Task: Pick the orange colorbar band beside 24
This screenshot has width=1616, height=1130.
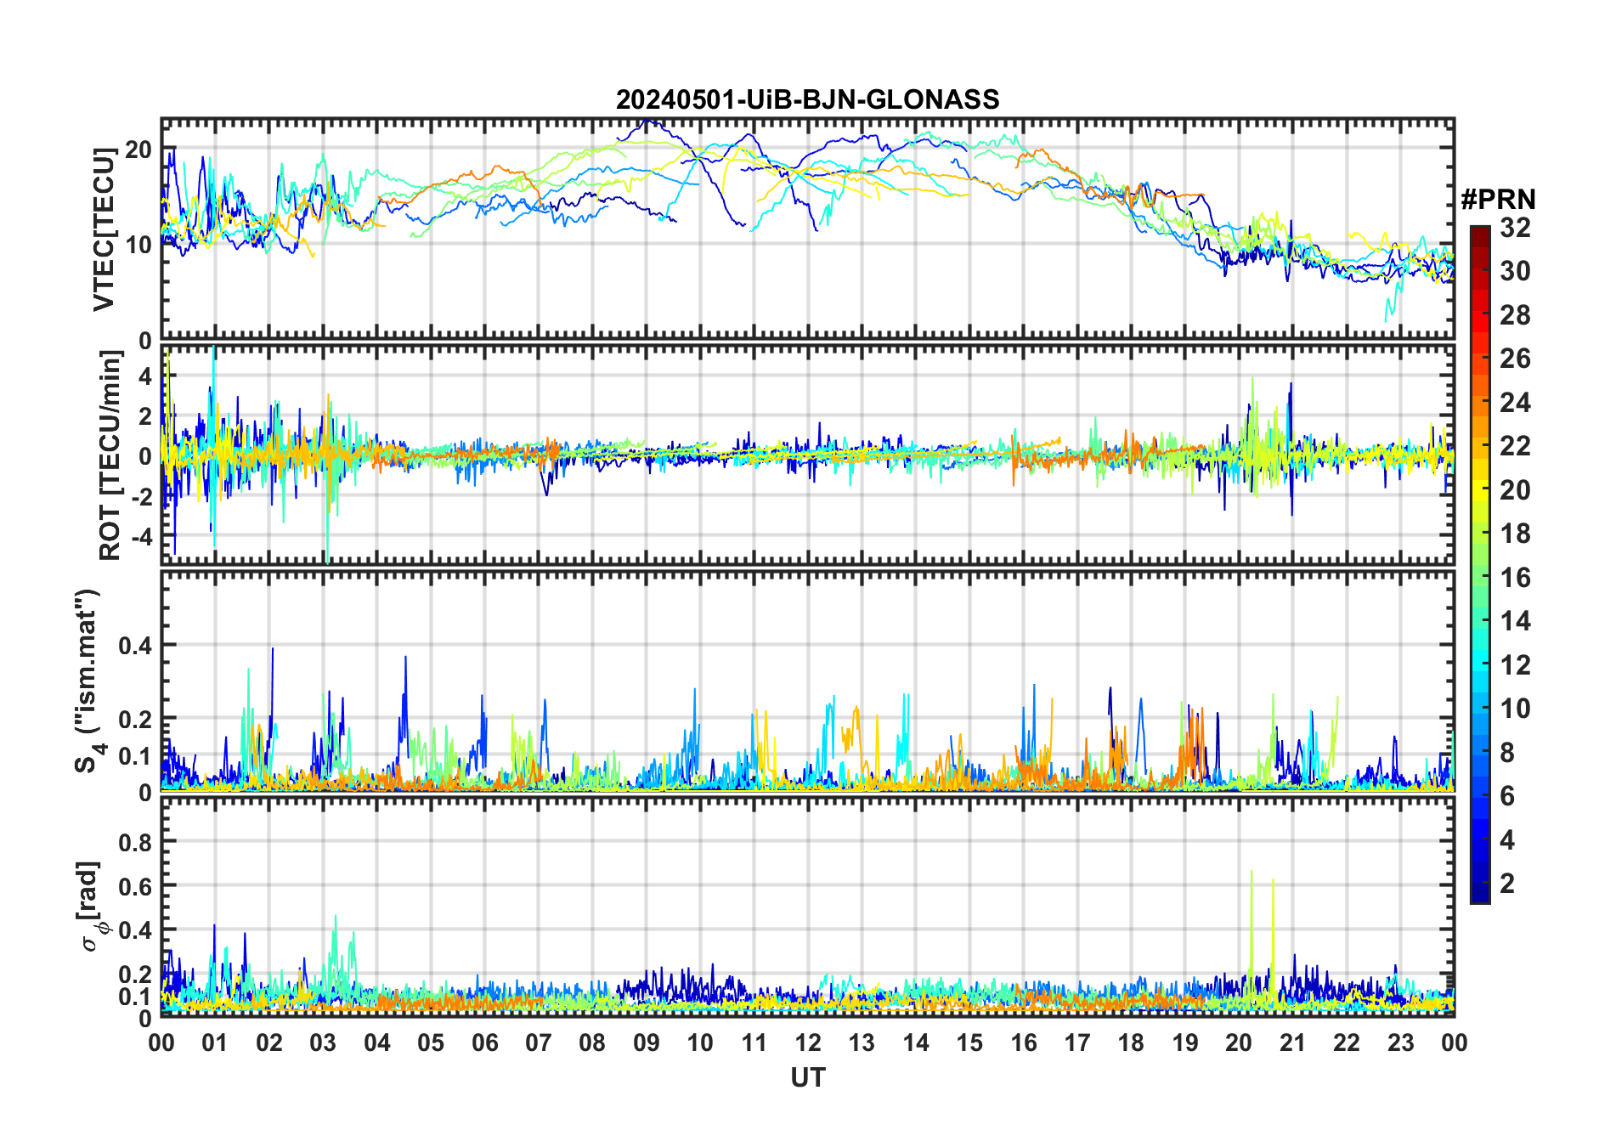Action: [x=1479, y=403]
